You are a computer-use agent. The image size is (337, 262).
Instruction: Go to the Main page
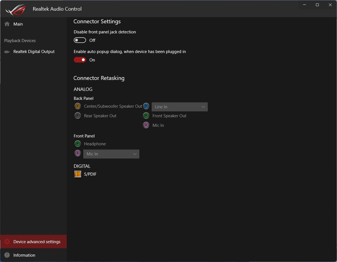(x=33, y=24)
